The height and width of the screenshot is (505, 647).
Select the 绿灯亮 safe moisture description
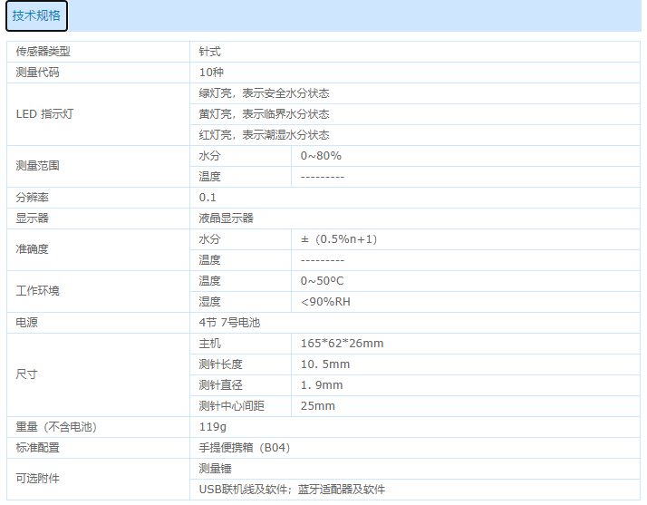pyautogui.click(x=264, y=93)
